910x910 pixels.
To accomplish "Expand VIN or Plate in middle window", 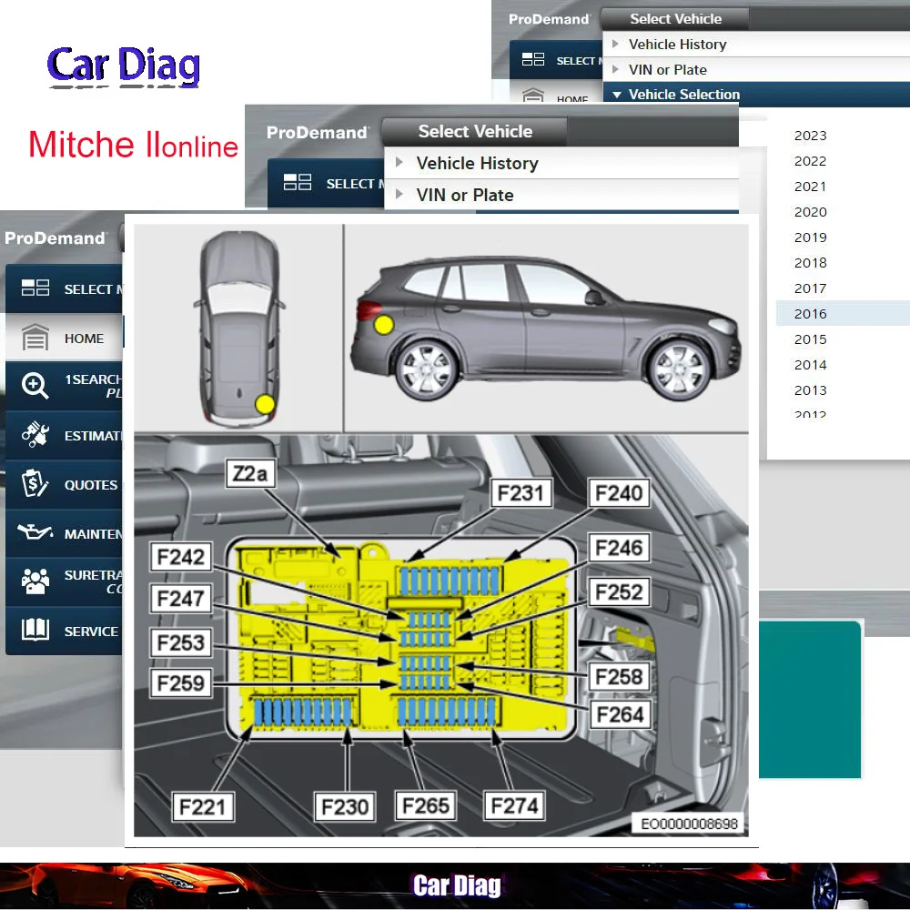I will 399,195.
